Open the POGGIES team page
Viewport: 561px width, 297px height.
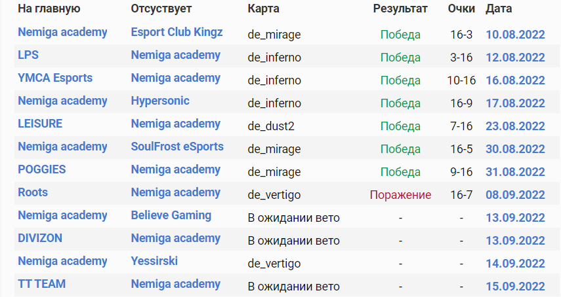click(41, 169)
